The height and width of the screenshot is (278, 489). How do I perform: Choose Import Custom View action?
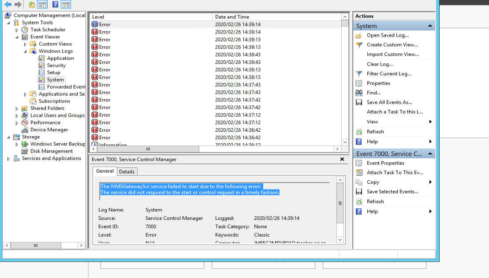(x=392, y=54)
